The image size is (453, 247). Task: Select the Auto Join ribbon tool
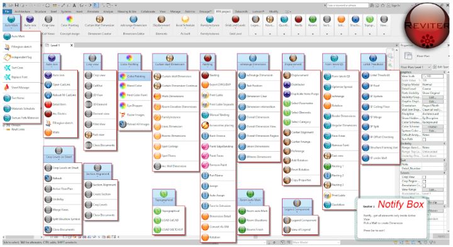click(30, 21)
